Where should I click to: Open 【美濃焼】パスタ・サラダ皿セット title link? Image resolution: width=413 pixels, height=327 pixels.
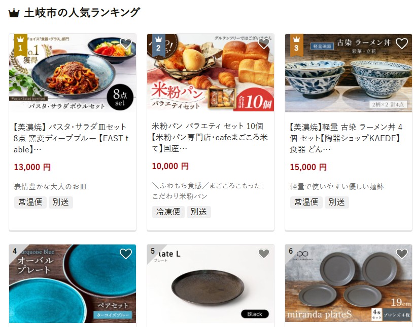pyautogui.click(x=71, y=138)
